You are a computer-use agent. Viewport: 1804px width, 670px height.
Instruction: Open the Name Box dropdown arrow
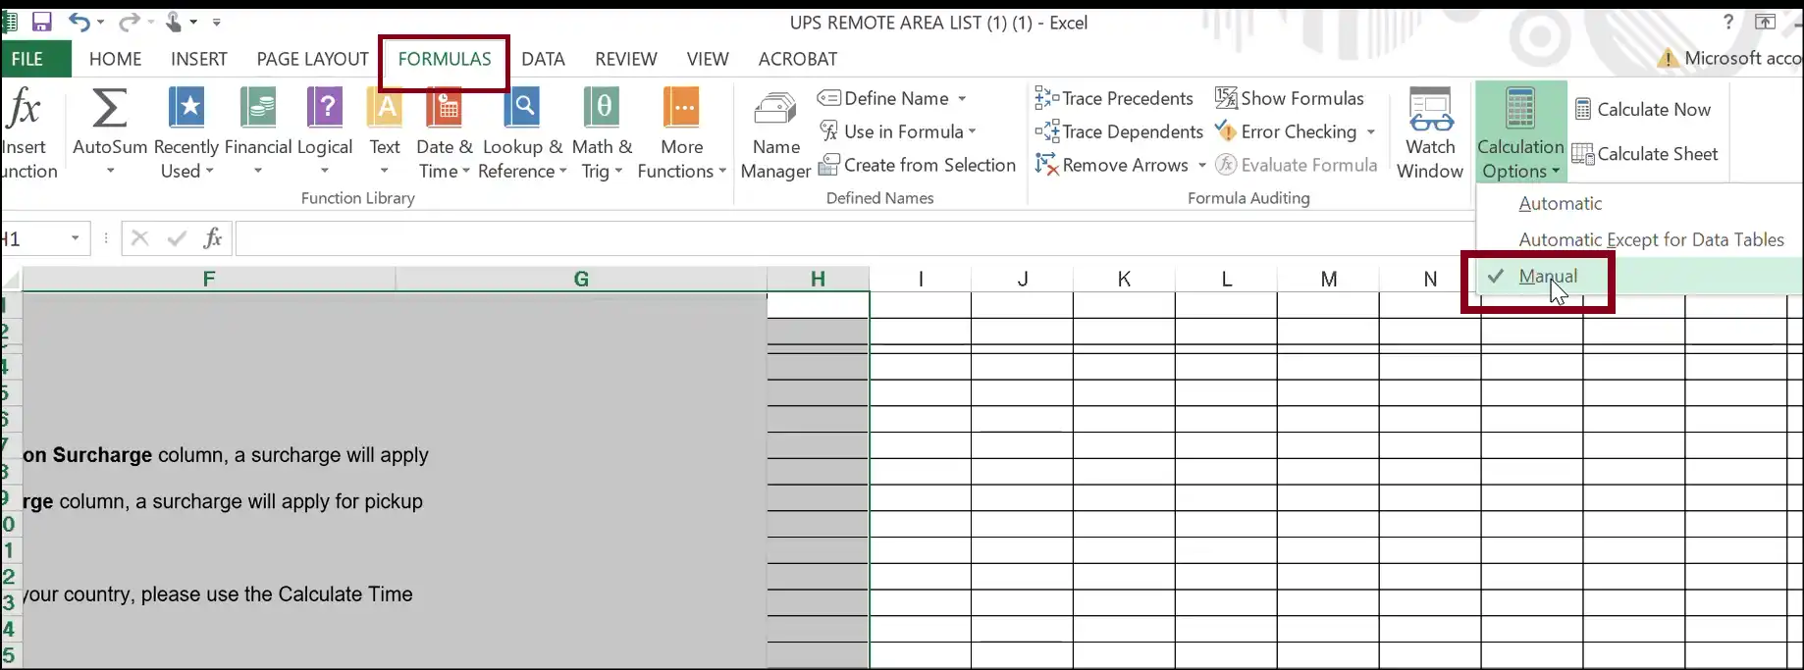[x=75, y=238]
